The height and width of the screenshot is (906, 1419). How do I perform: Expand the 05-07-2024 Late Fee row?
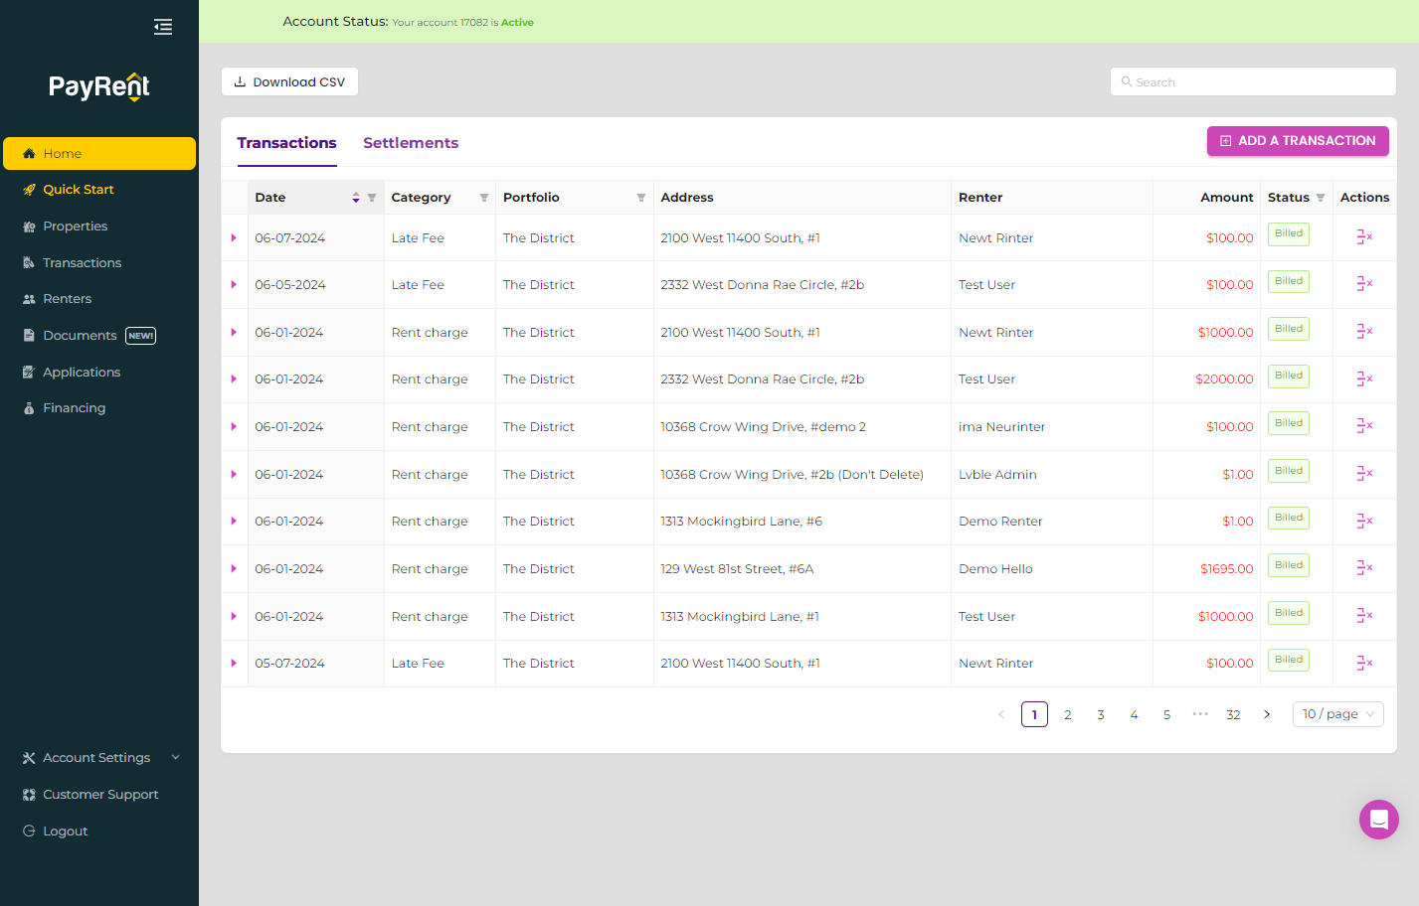[x=234, y=663]
